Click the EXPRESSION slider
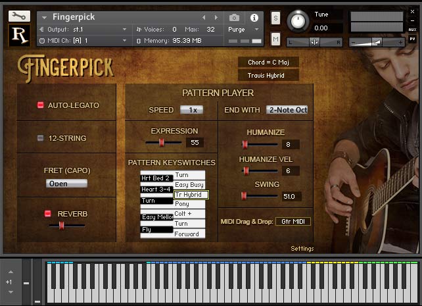The image size is (422, 306). click(164, 143)
